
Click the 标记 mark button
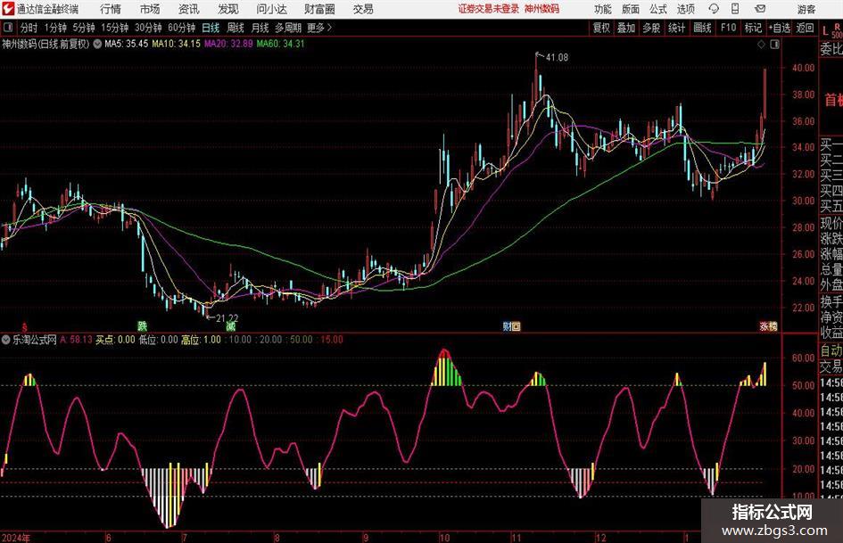[753, 28]
